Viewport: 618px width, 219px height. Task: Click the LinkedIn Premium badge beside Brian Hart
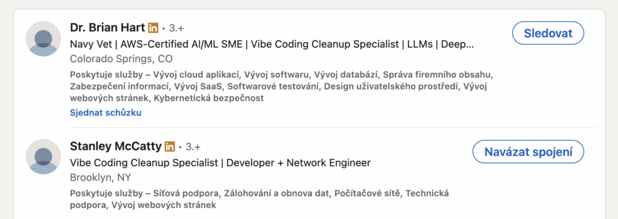pos(153,28)
